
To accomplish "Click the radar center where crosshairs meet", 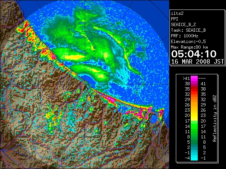I will [85, 84].
